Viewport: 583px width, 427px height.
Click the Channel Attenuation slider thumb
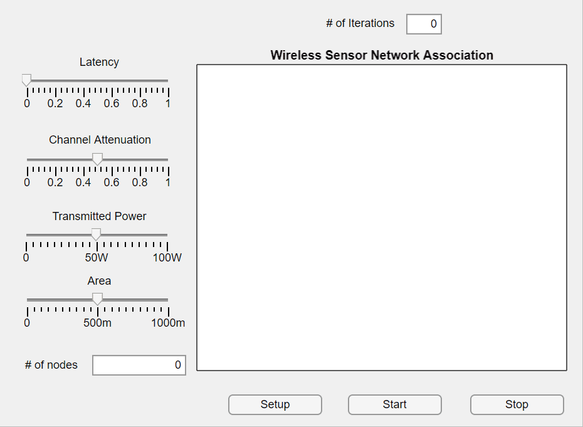coord(97,159)
